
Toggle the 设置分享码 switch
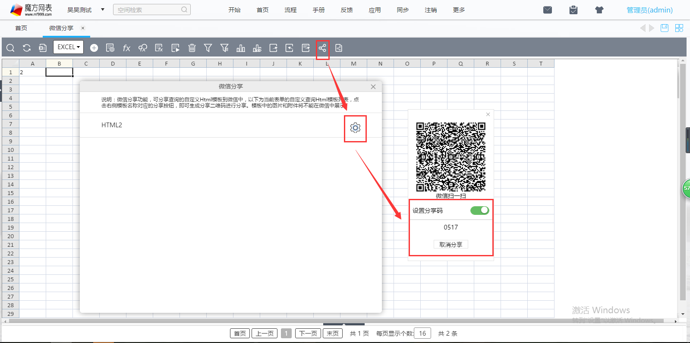(x=479, y=210)
